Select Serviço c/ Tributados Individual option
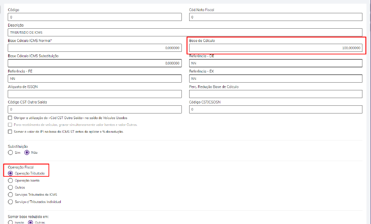Screen dimensions: 371x224 click(11, 201)
